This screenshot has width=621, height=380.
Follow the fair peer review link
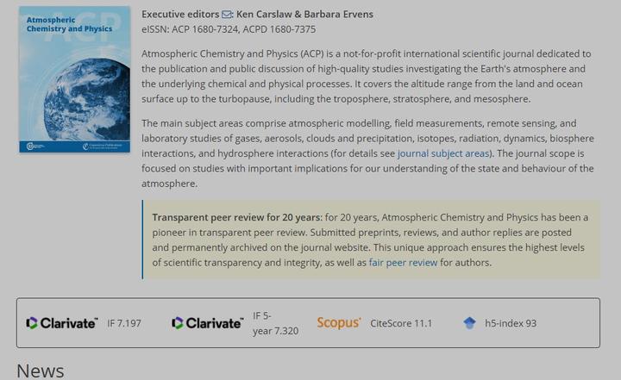pos(403,263)
